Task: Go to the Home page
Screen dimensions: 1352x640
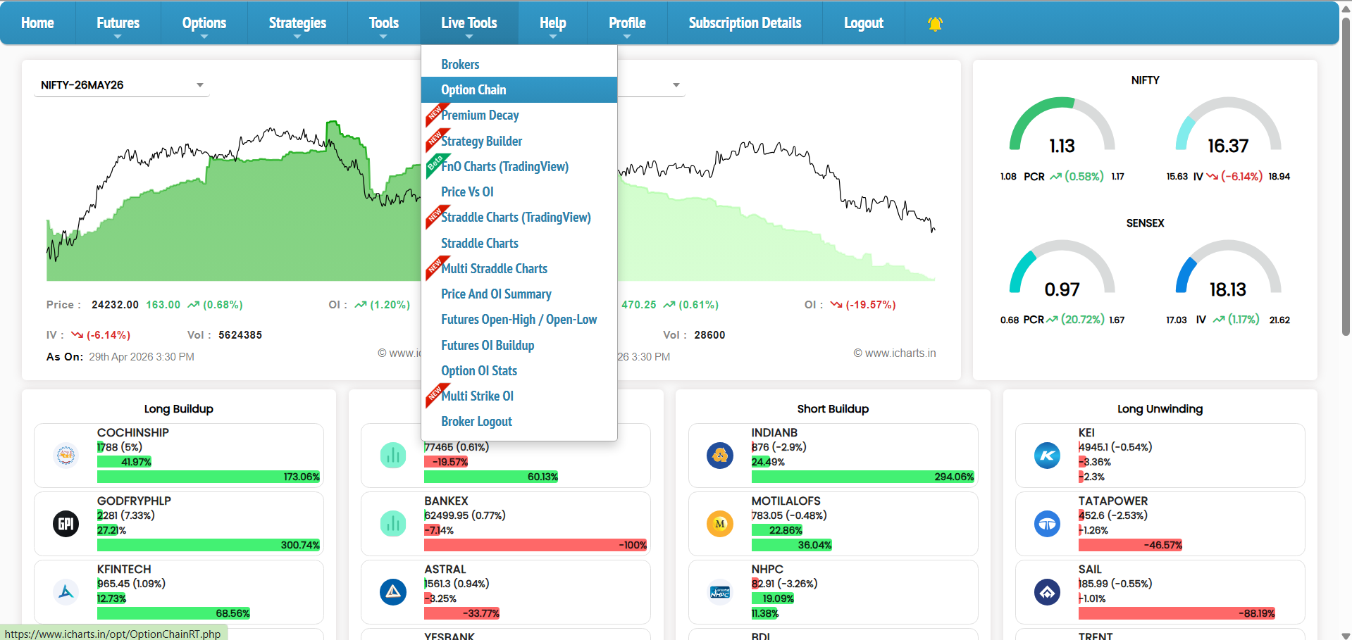Action: pyautogui.click(x=37, y=23)
